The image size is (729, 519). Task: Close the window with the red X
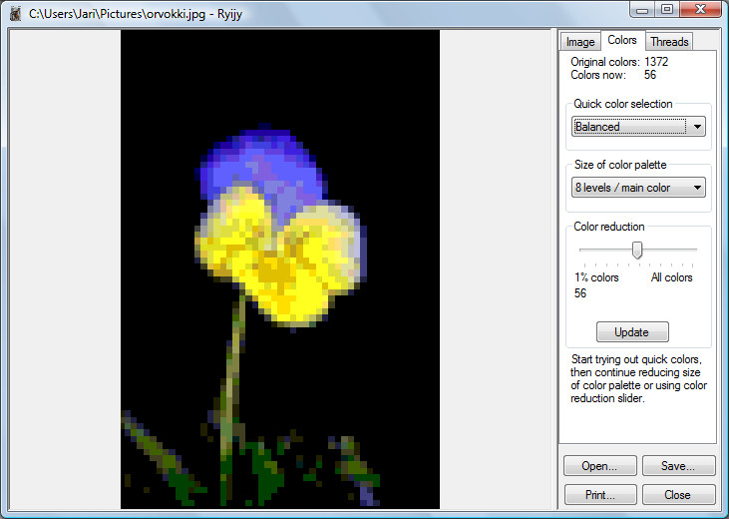pos(701,10)
